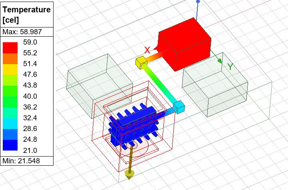Click the 55.2 legend scale label
Screen dimensions: 288x190
pyautogui.click(x=30, y=53)
